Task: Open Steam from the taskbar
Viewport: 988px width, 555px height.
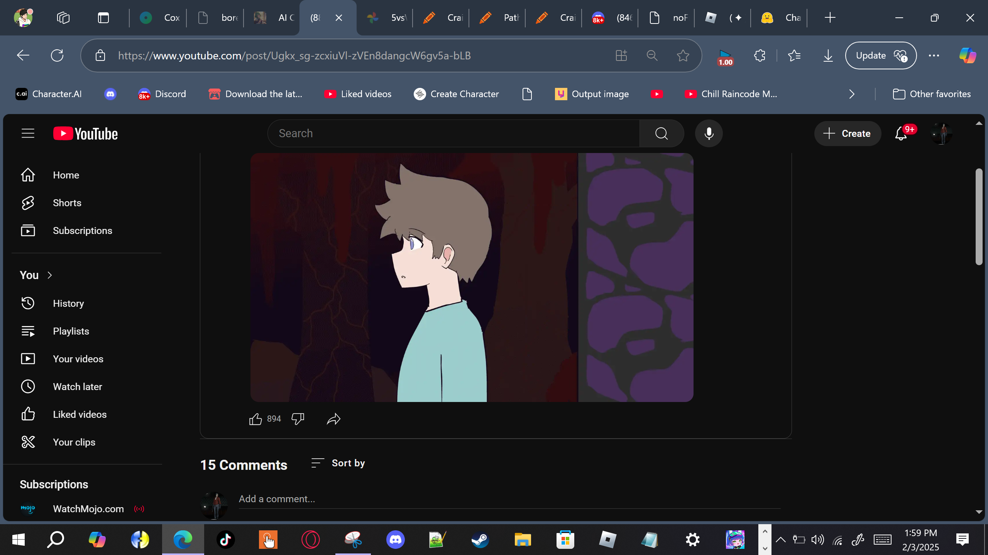Action: point(480,540)
